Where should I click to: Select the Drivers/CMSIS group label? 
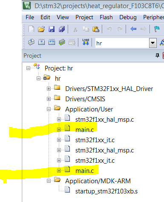pyautogui.click(x=85, y=99)
